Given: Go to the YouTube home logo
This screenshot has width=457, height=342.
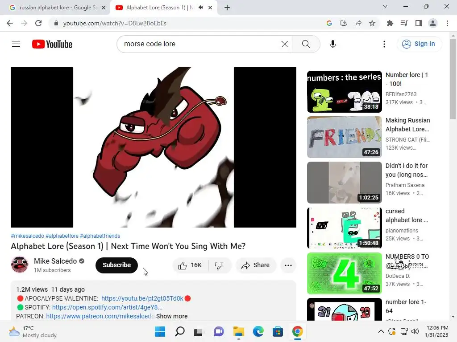Looking at the screenshot, I should point(52,44).
